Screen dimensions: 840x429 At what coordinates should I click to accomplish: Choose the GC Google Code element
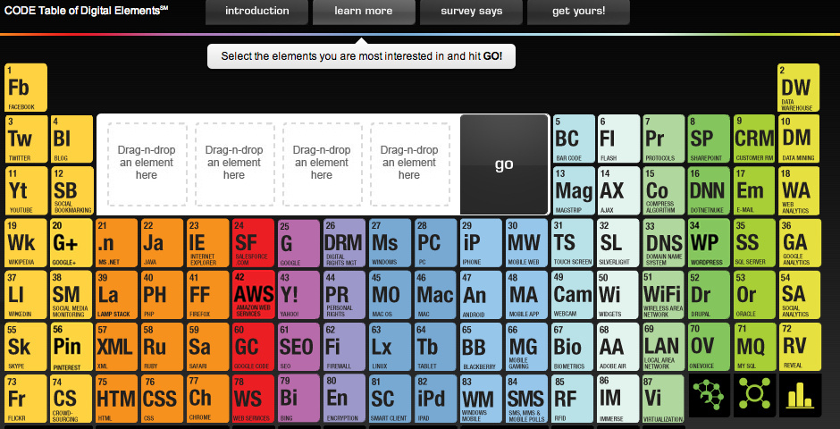(x=254, y=346)
